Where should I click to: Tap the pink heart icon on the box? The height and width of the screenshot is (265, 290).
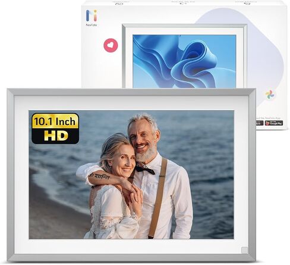click(111, 45)
